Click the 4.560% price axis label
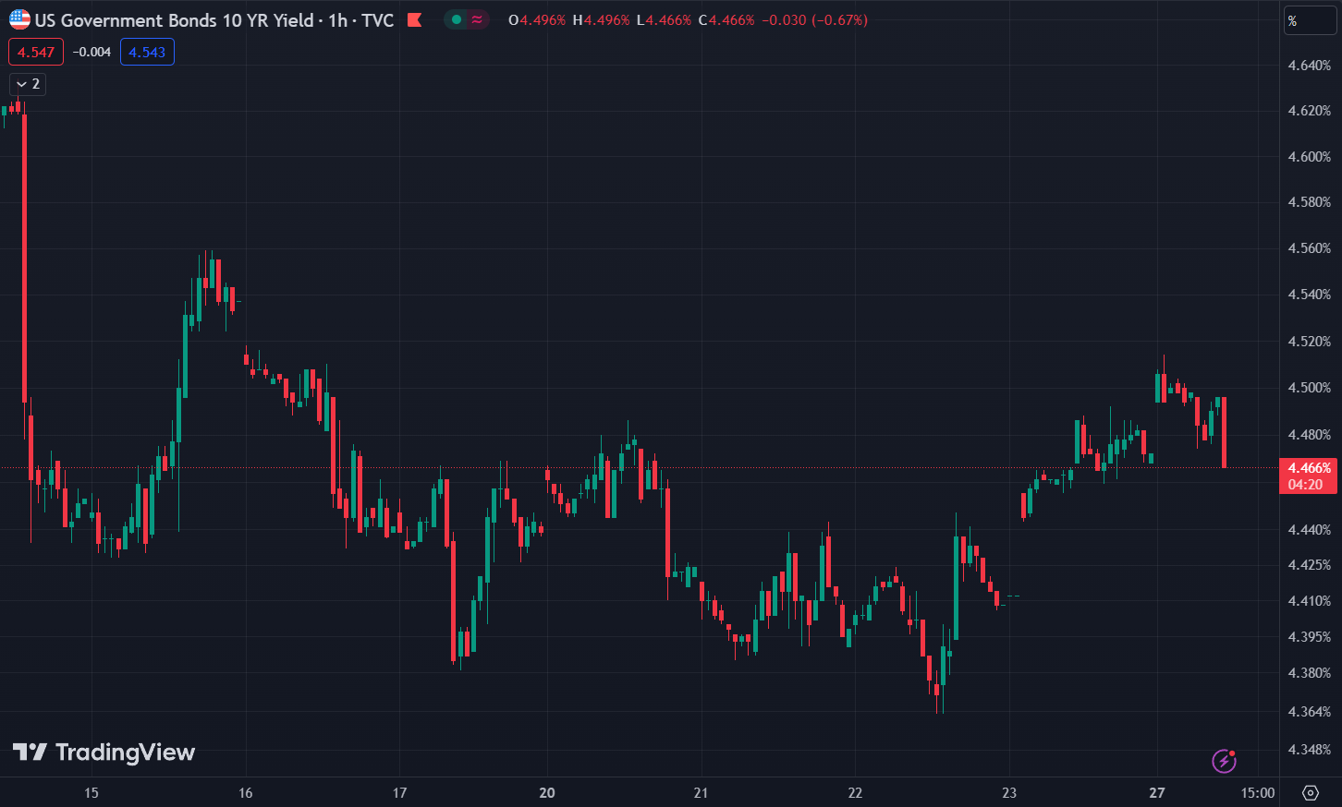 [1310, 247]
